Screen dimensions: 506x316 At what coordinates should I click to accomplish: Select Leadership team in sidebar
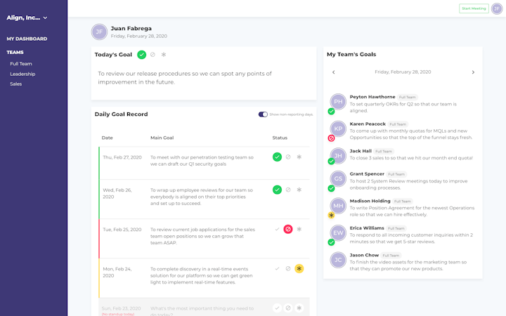tap(22, 74)
